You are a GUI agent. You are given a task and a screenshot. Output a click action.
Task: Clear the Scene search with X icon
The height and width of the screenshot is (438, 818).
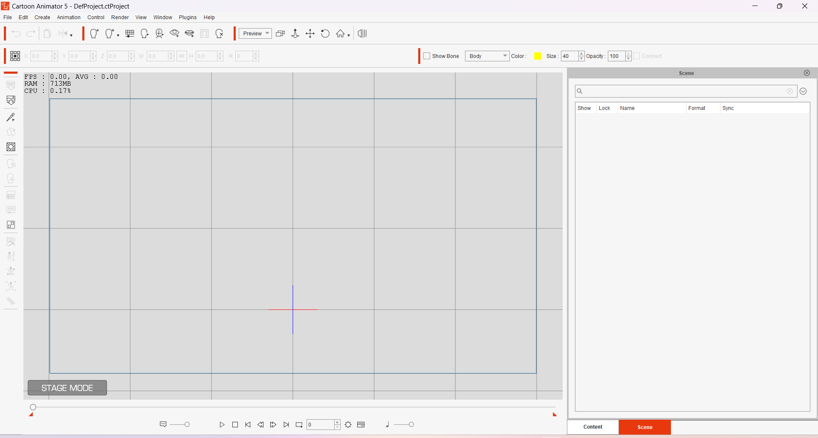pyautogui.click(x=790, y=91)
